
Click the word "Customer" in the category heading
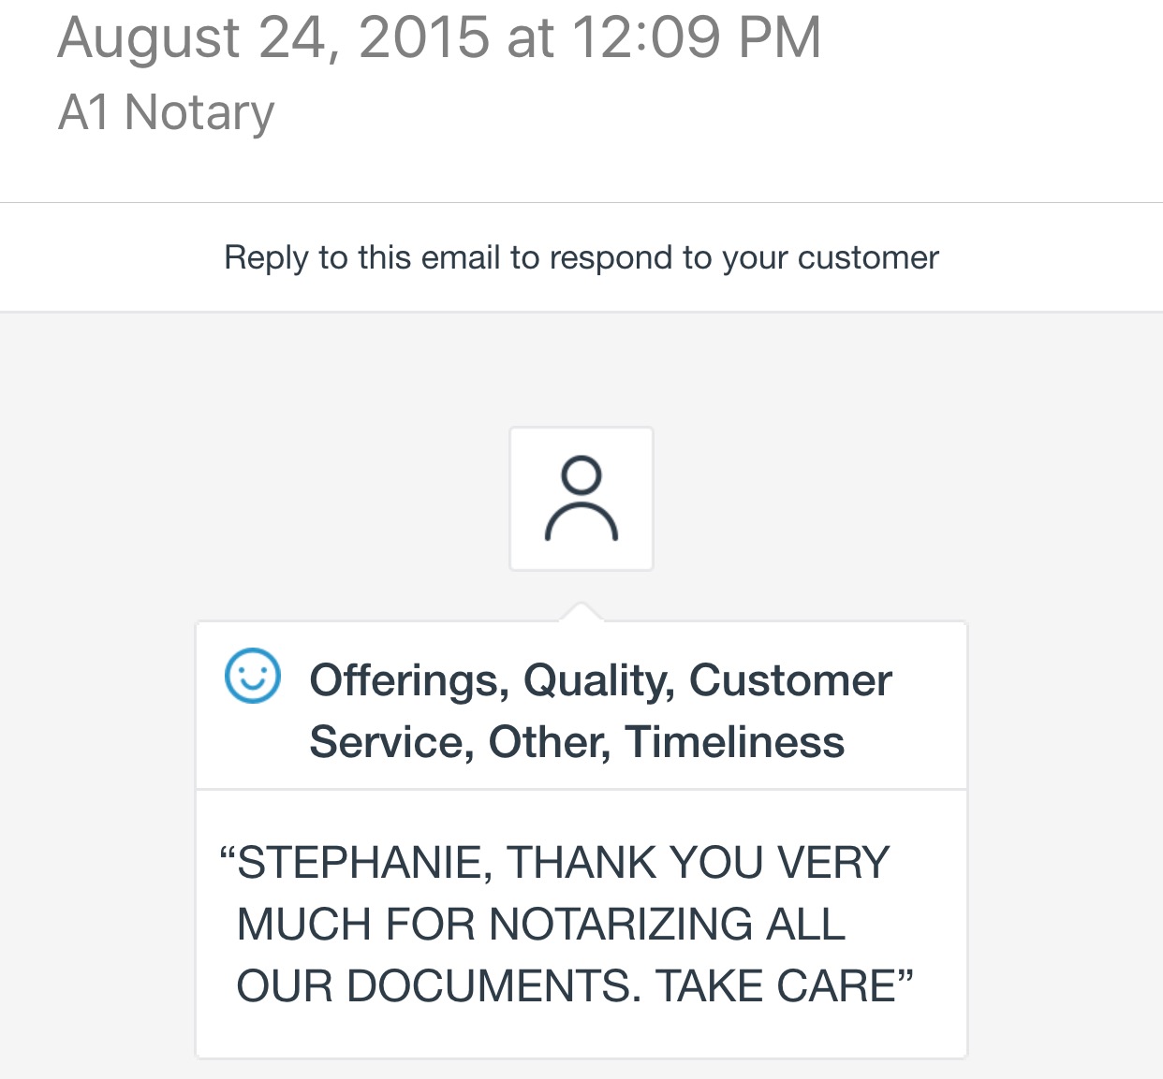point(790,680)
